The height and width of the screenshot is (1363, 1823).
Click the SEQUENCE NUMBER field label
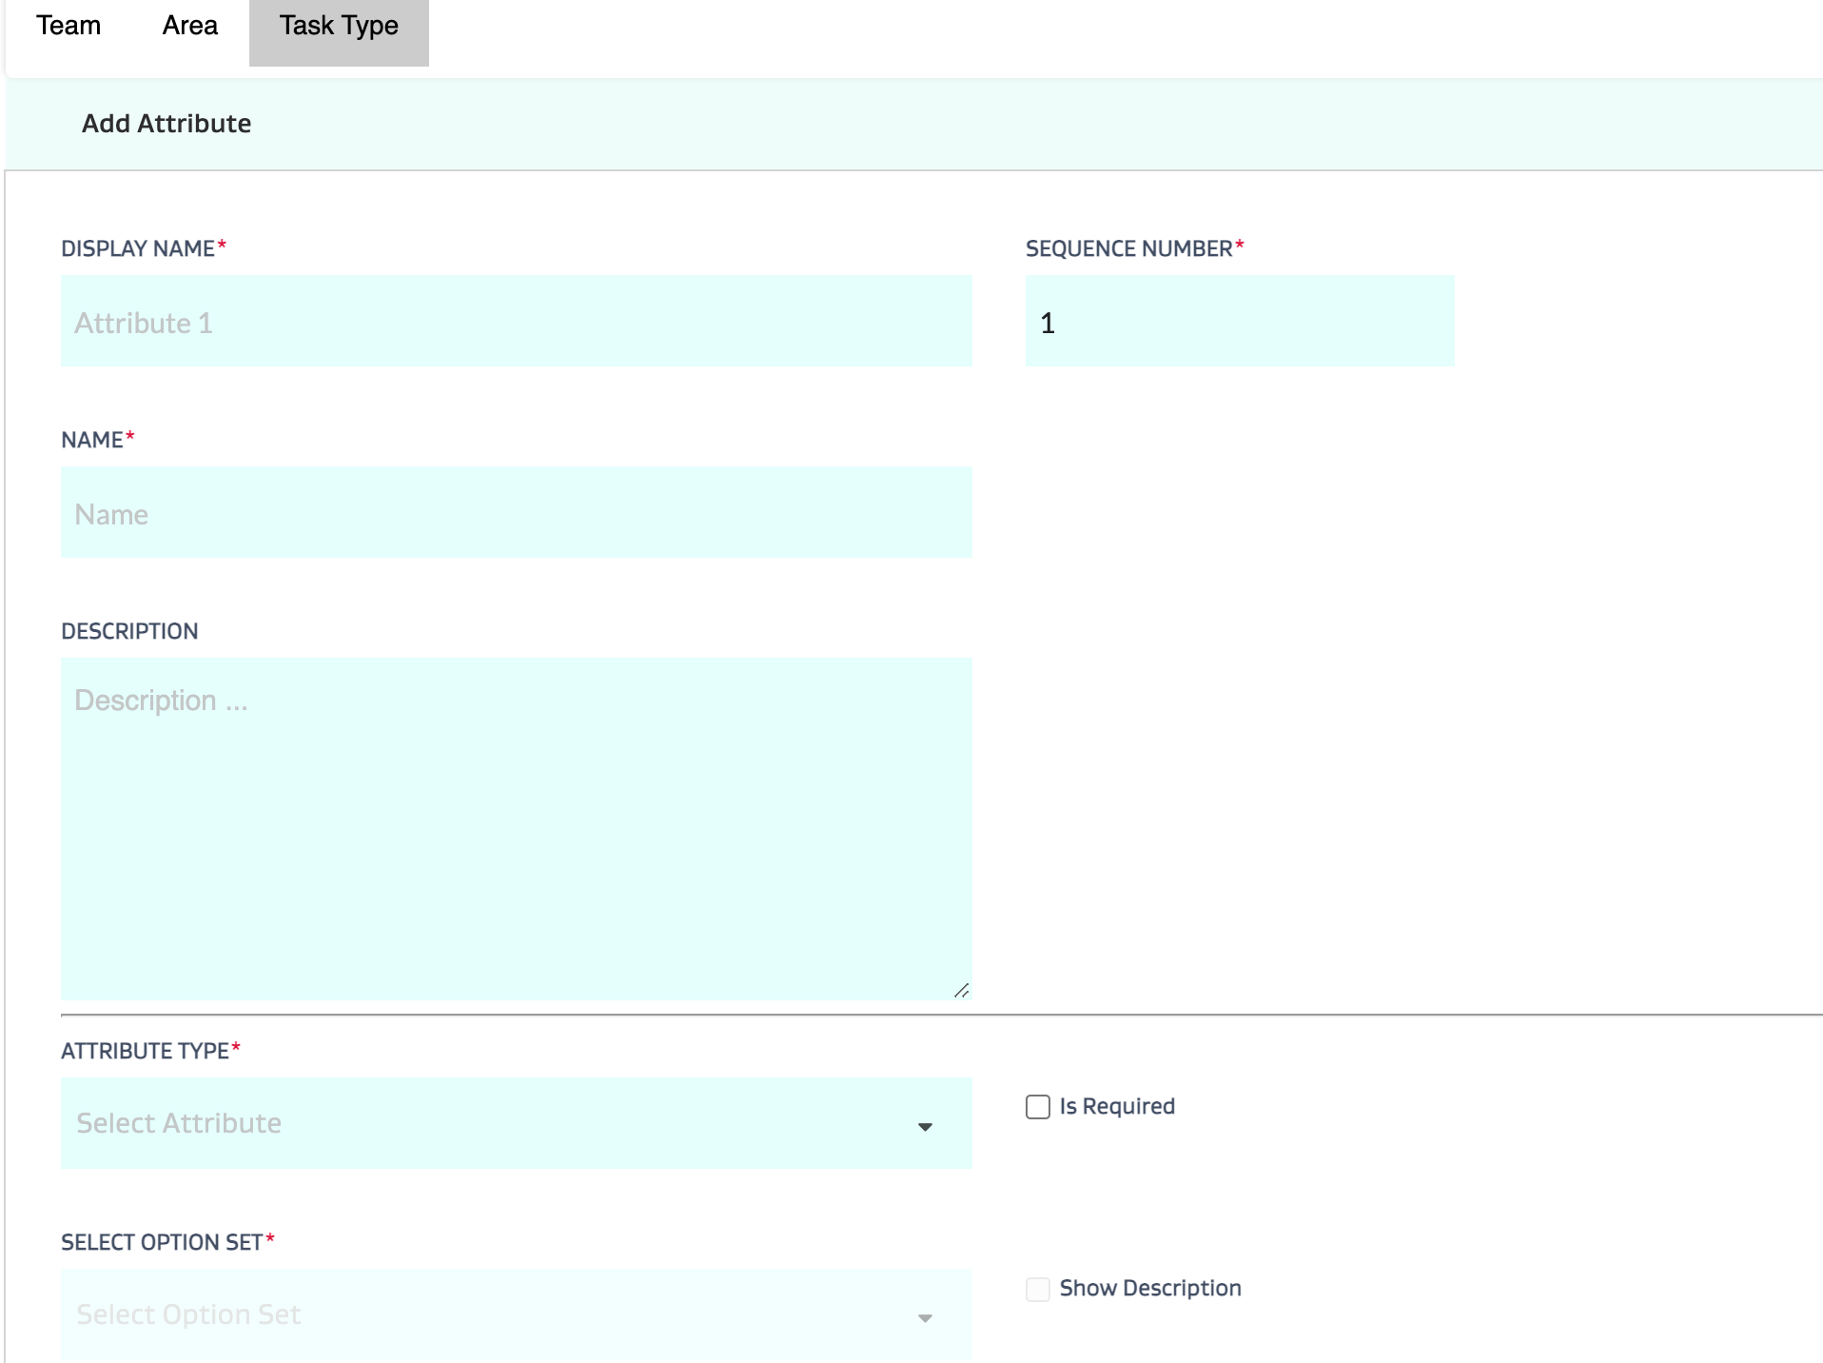point(1128,249)
